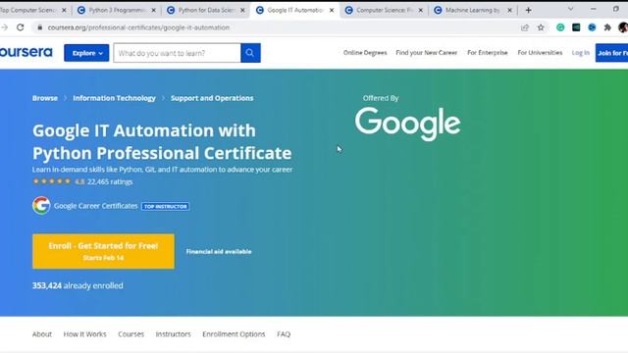Click the 353,424 already enrolled text
628x353 pixels.
(x=78, y=285)
